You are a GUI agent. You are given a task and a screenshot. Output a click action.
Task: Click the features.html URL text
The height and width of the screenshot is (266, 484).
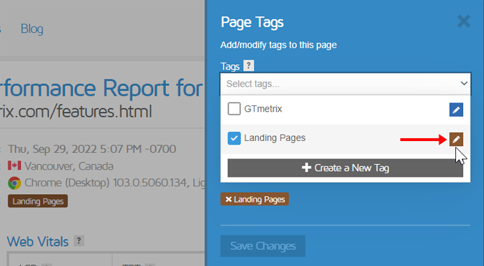point(76,111)
